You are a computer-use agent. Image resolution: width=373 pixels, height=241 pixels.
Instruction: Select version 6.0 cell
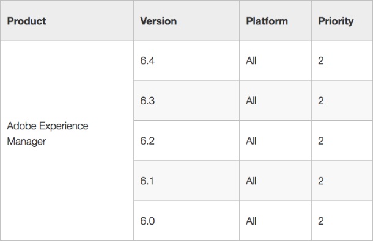pyautogui.click(x=186, y=221)
